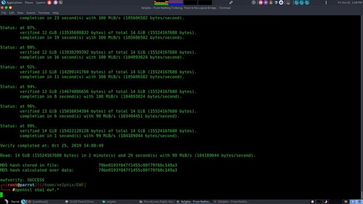The width and height of the screenshot is (363, 204).
Task: Open the System menu in top panel
Action: [41, 2]
